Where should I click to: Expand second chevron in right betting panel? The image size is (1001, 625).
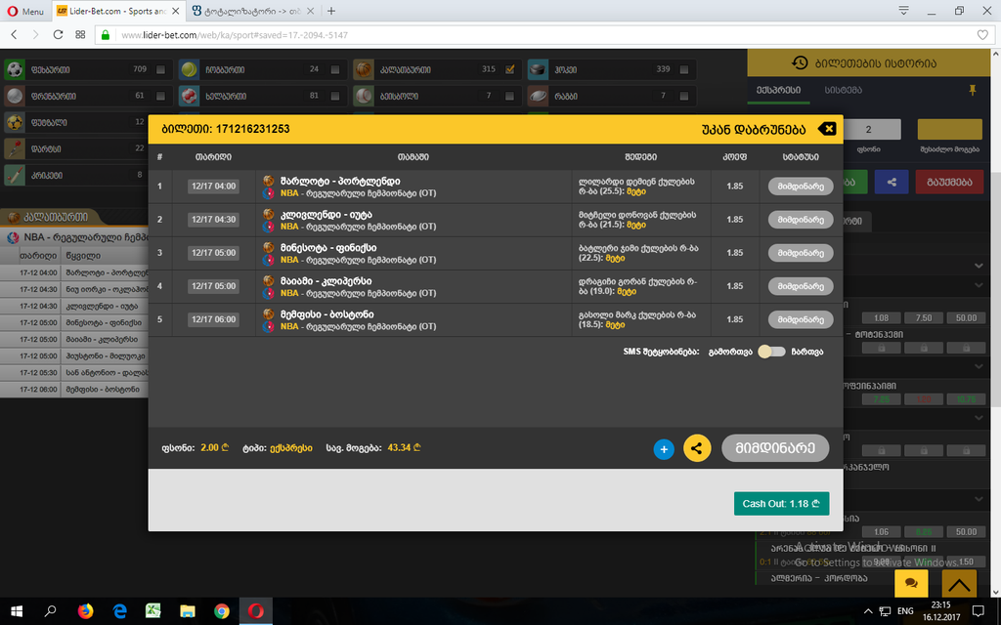click(979, 285)
